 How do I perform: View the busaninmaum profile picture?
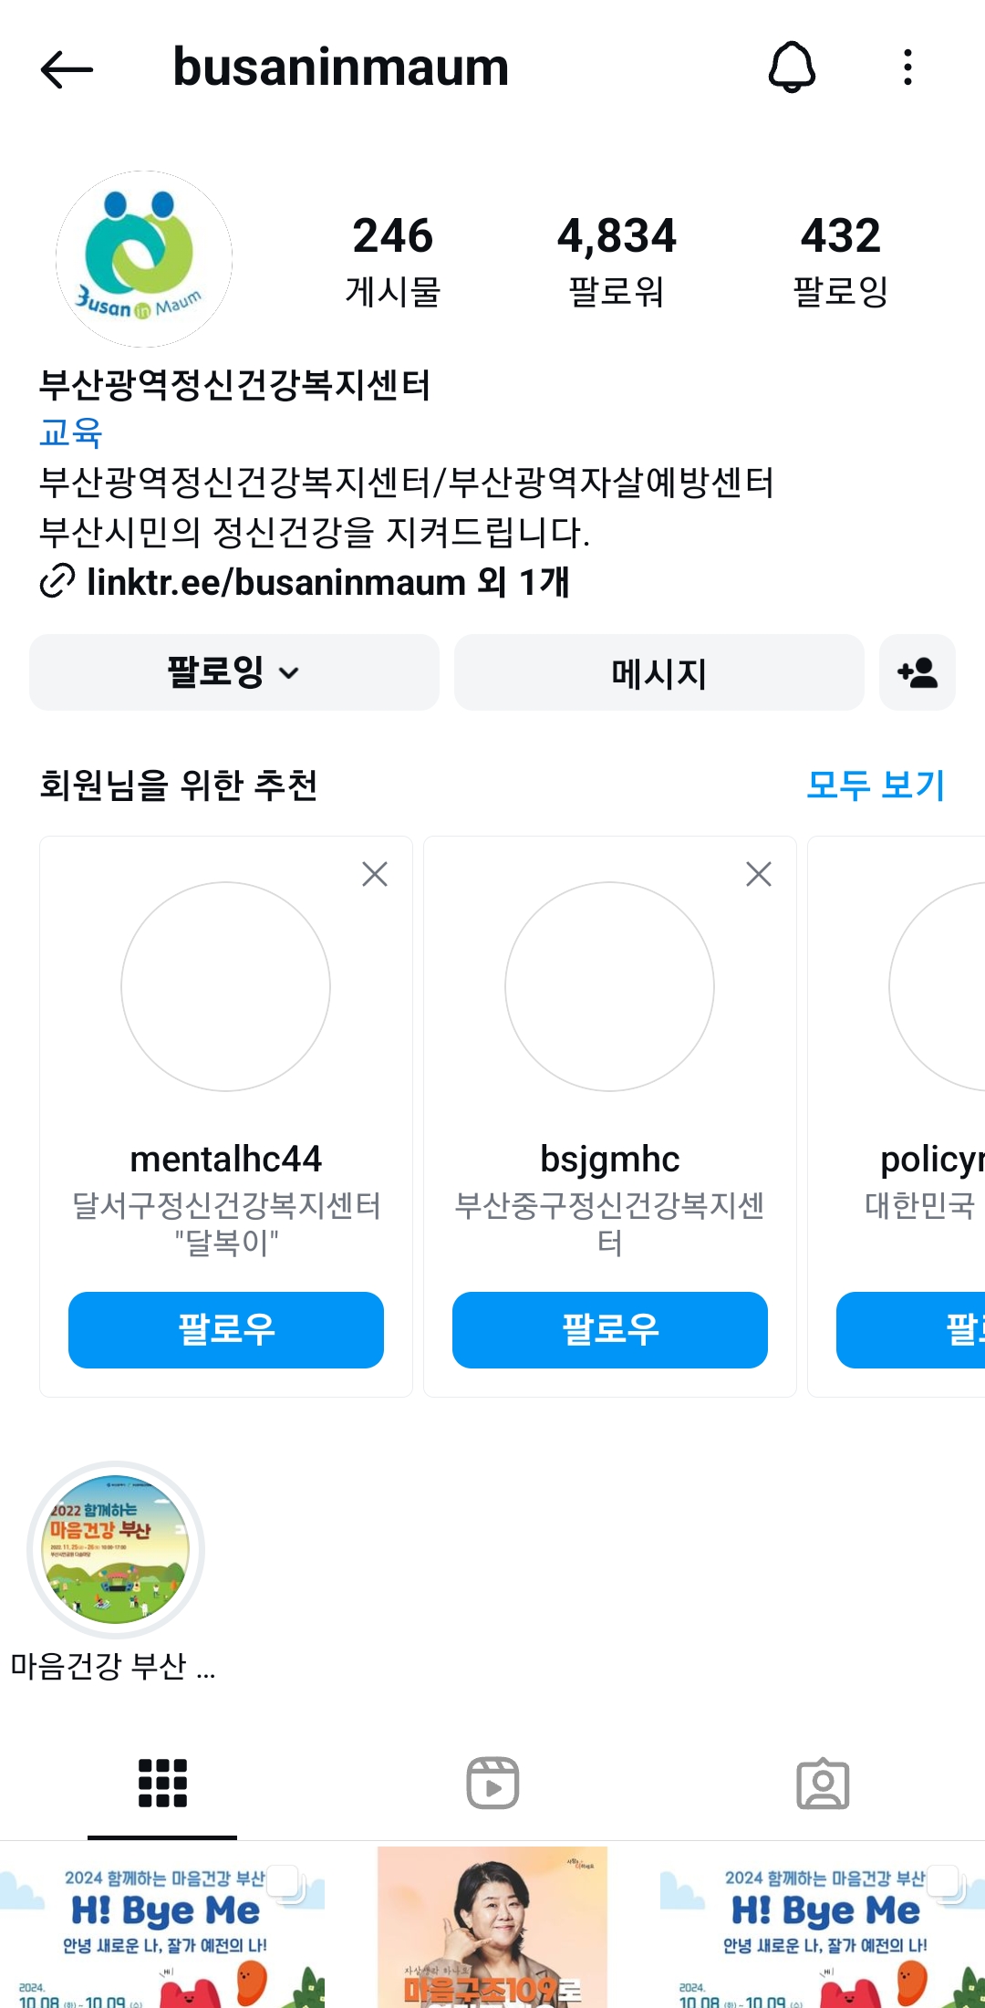tap(144, 259)
